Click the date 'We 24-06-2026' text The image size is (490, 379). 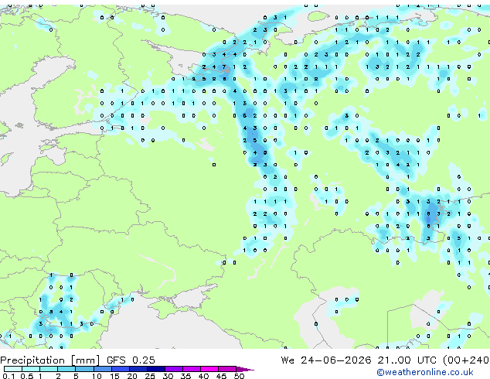point(326,360)
